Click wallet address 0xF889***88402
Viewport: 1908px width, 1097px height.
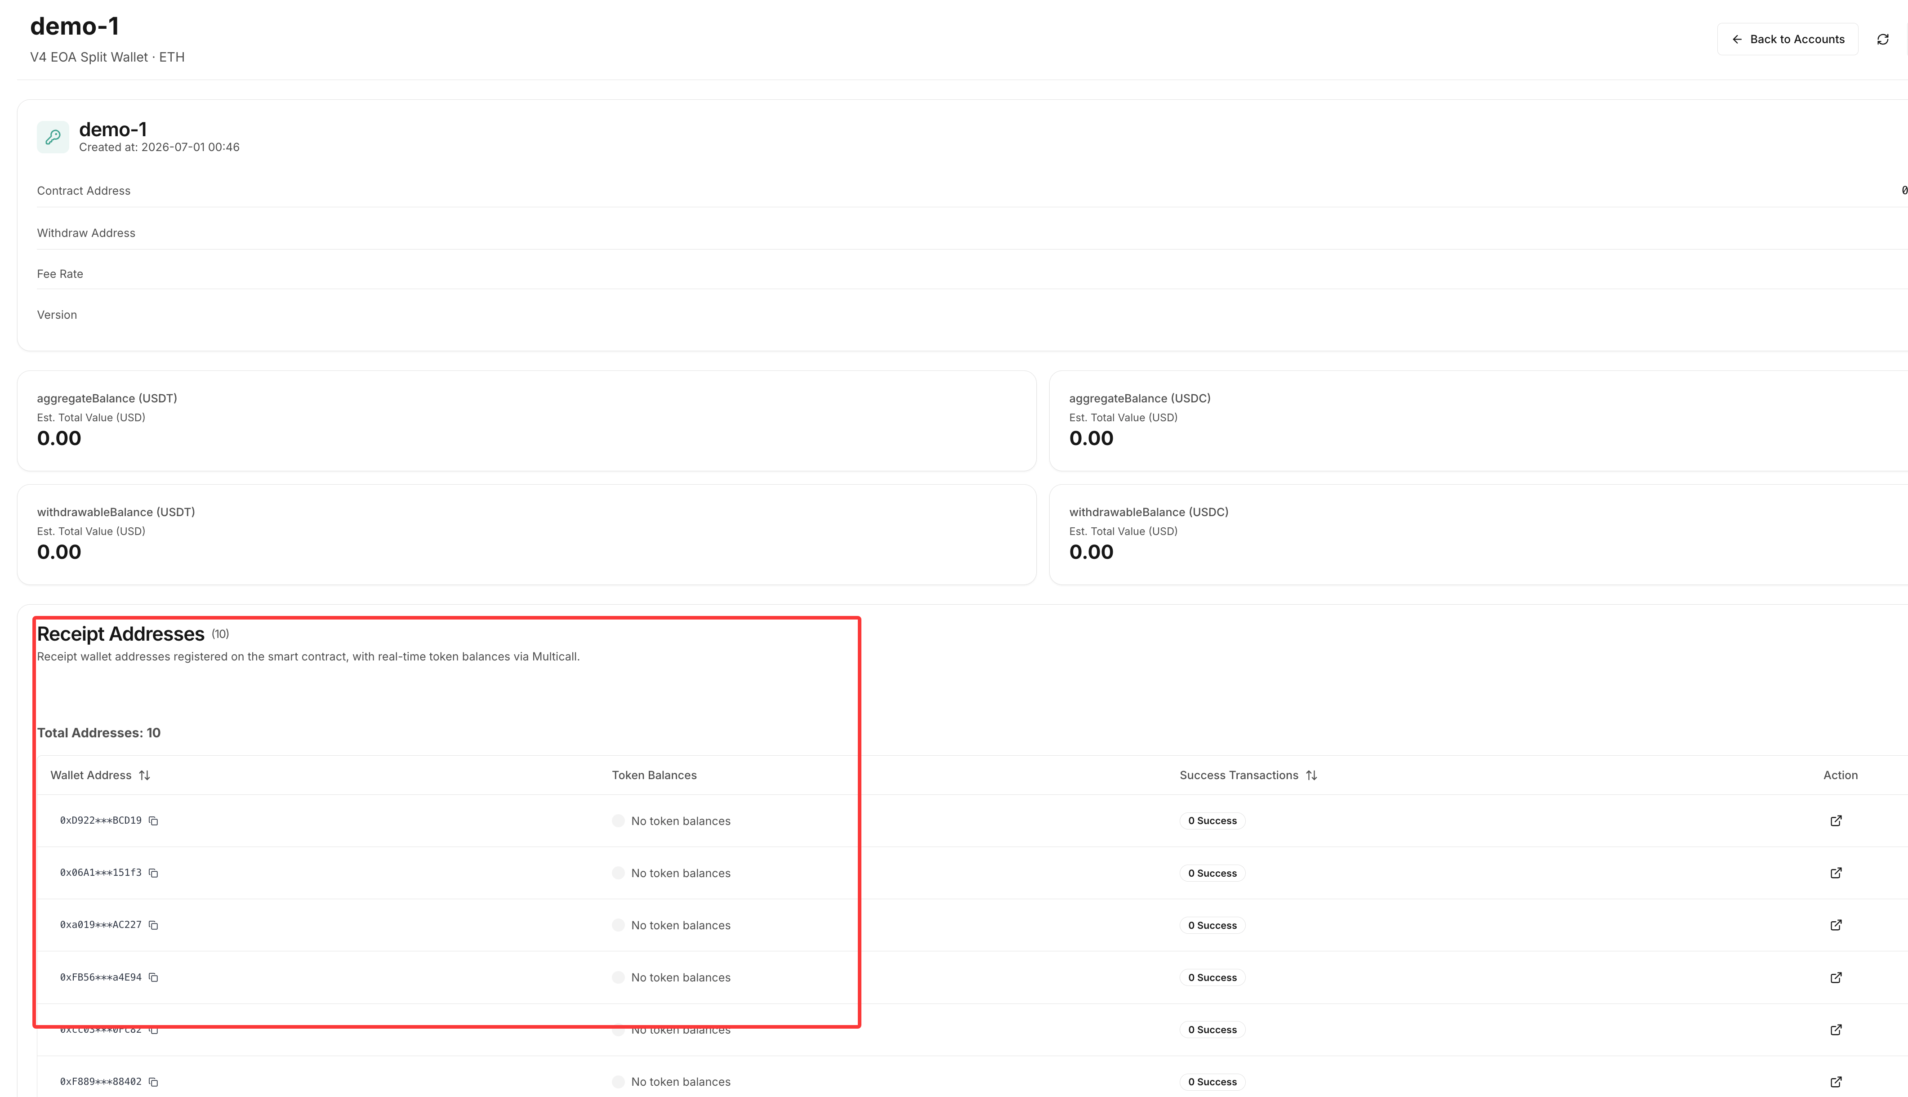point(101,1081)
